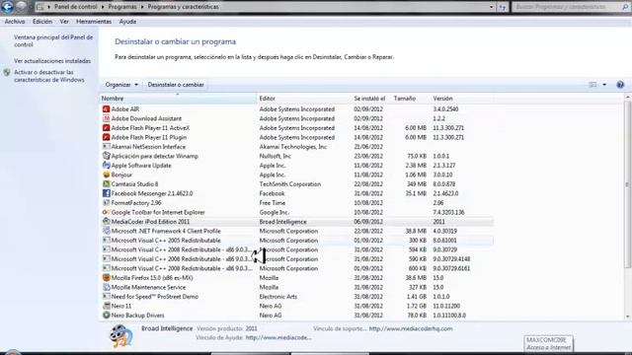Image resolution: width=632 pixels, height=355 pixels.
Task: Click the .NET Framework 4 Client Profile icon
Action: point(106,231)
